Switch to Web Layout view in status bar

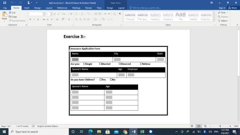tap(205, 126)
